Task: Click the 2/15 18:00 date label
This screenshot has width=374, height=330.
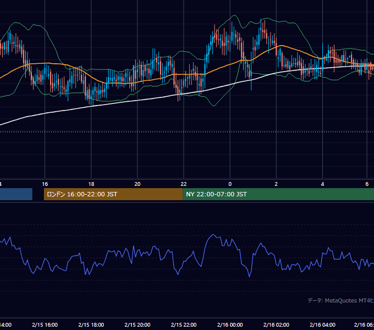Action: 91,324
